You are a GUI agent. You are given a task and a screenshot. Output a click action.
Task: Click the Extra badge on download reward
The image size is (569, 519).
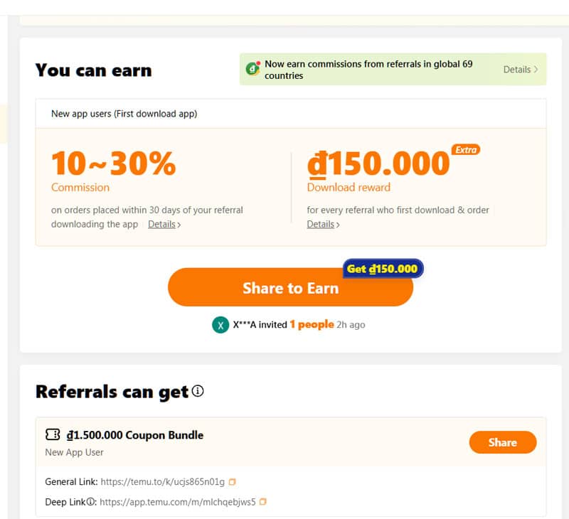tap(465, 151)
